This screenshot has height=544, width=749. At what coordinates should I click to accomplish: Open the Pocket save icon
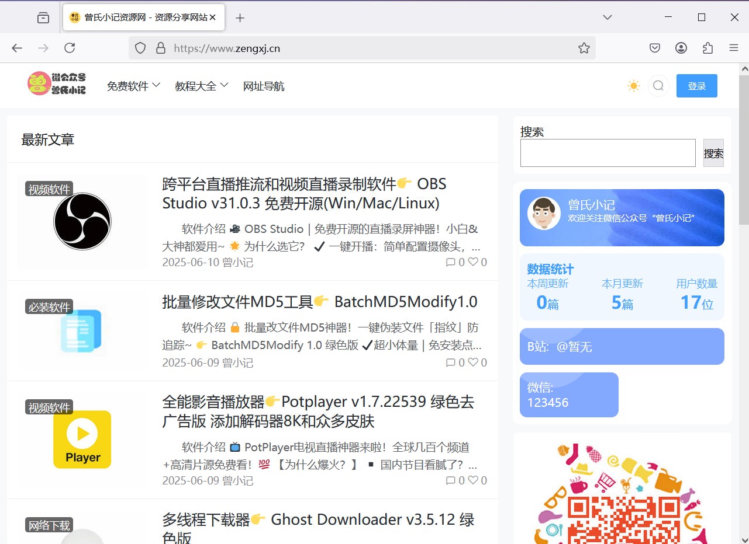click(x=655, y=48)
